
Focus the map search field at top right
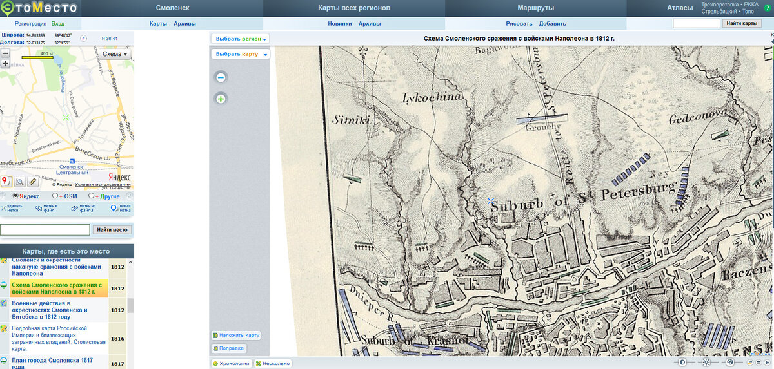click(697, 23)
